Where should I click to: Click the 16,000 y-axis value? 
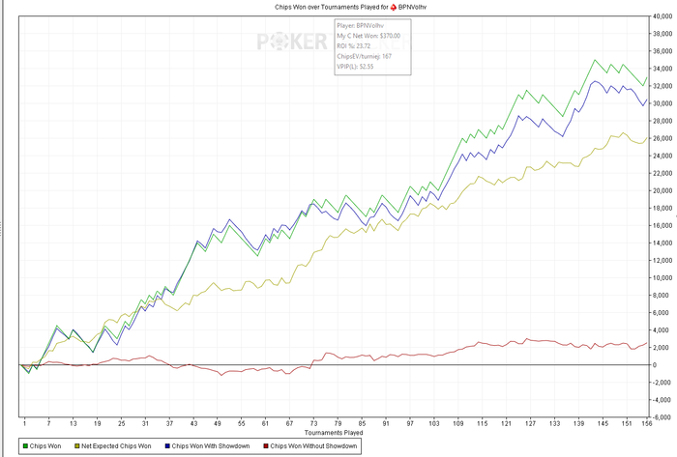tap(662, 225)
